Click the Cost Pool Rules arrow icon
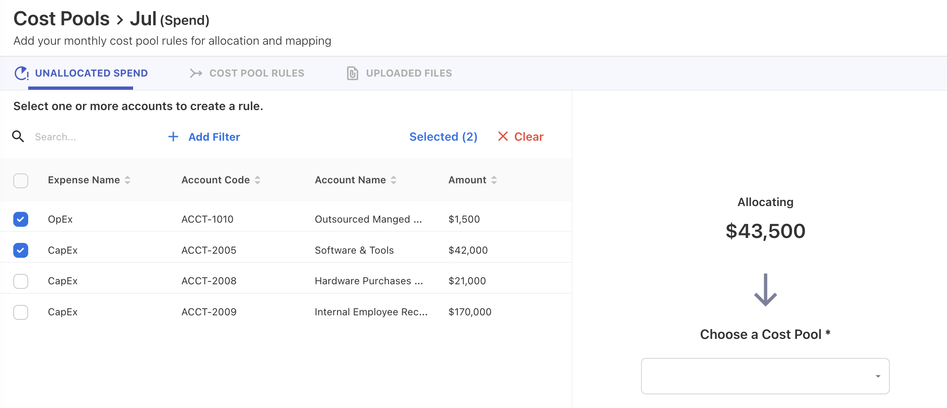Viewport: 947px width, 408px height. (x=196, y=73)
